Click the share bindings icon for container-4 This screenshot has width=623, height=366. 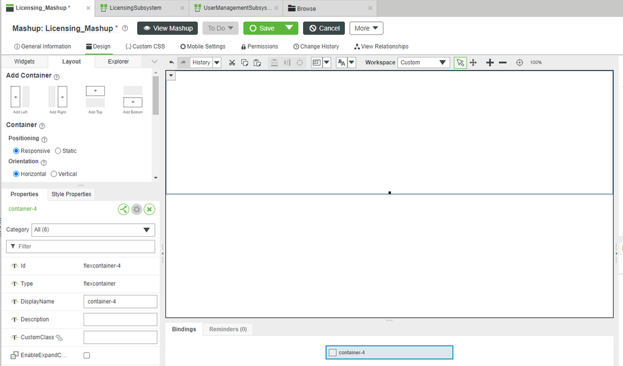[x=123, y=209]
